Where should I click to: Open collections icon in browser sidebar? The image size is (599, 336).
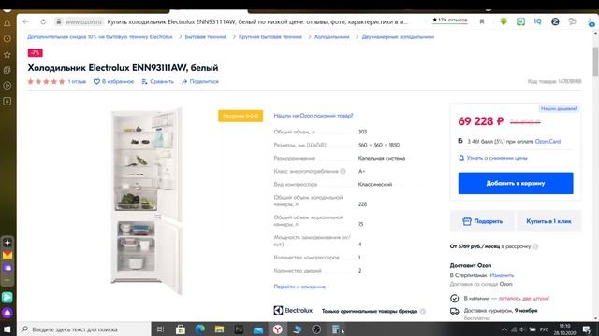(7, 70)
